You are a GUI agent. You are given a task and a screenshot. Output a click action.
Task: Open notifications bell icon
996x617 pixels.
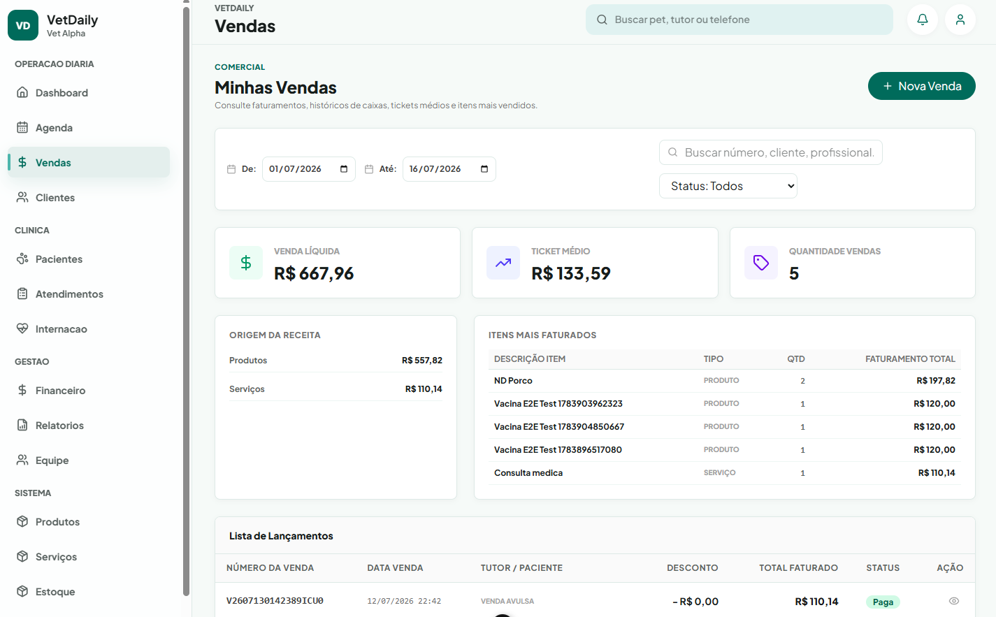coord(923,20)
